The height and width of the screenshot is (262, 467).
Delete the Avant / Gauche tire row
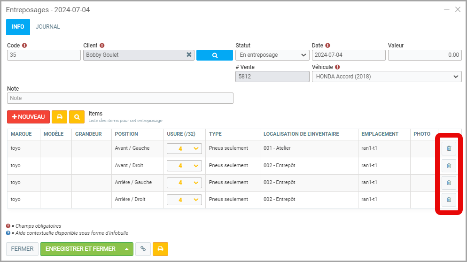448,148
